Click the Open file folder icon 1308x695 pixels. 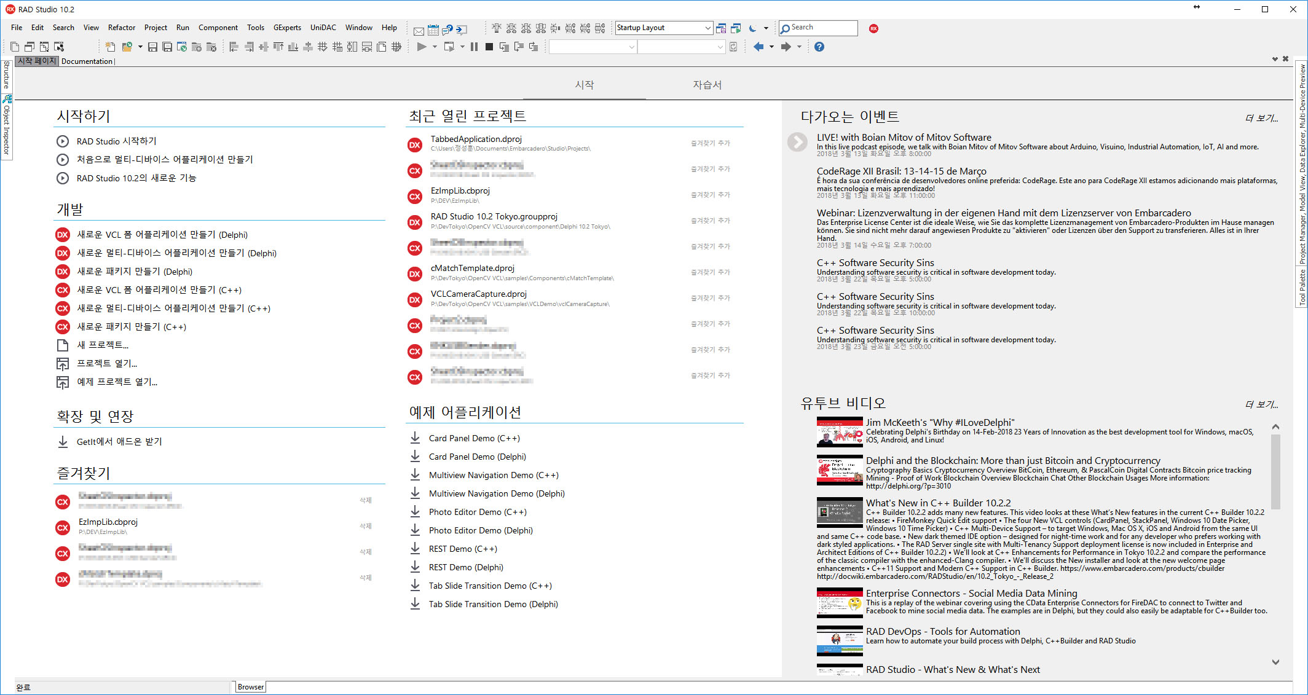click(x=127, y=47)
